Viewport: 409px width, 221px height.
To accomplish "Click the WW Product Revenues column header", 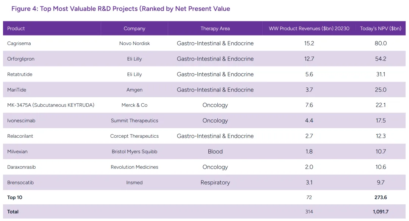I will coord(309,28).
